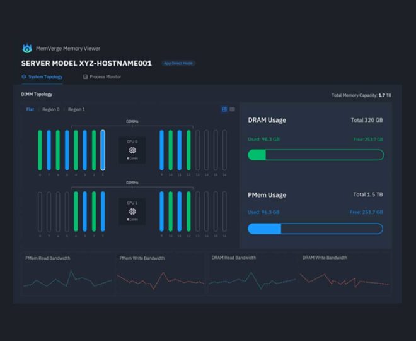Select green DIMM slot 4 of CPU 1

click(76, 212)
